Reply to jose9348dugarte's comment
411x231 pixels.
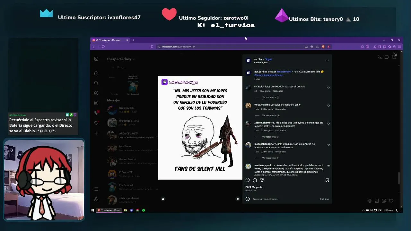pyautogui.click(x=280, y=152)
